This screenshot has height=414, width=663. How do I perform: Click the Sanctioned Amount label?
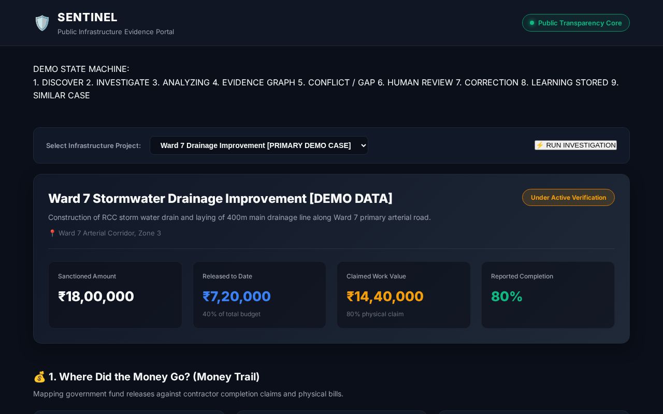[87, 276]
